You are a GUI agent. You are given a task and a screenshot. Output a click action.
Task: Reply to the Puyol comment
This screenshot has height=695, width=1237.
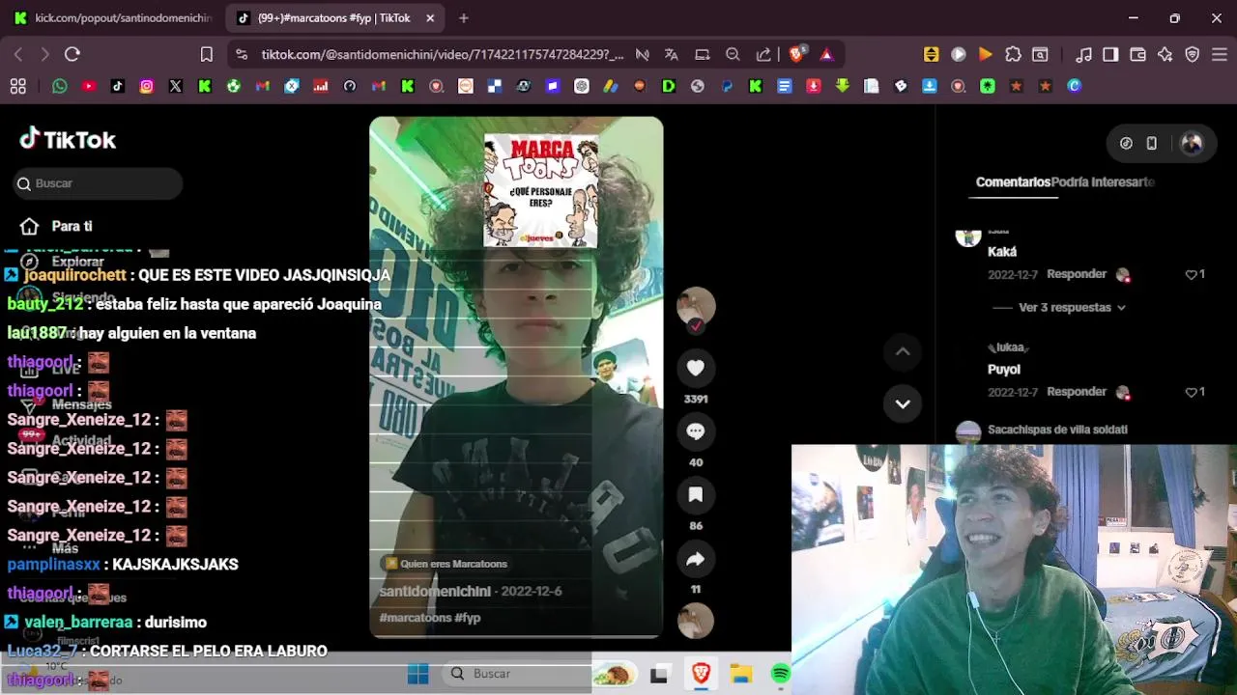[x=1077, y=392]
